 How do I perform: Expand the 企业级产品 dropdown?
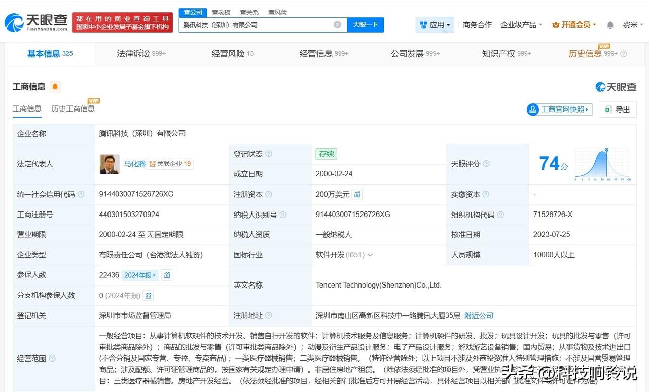click(x=521, y=25)
